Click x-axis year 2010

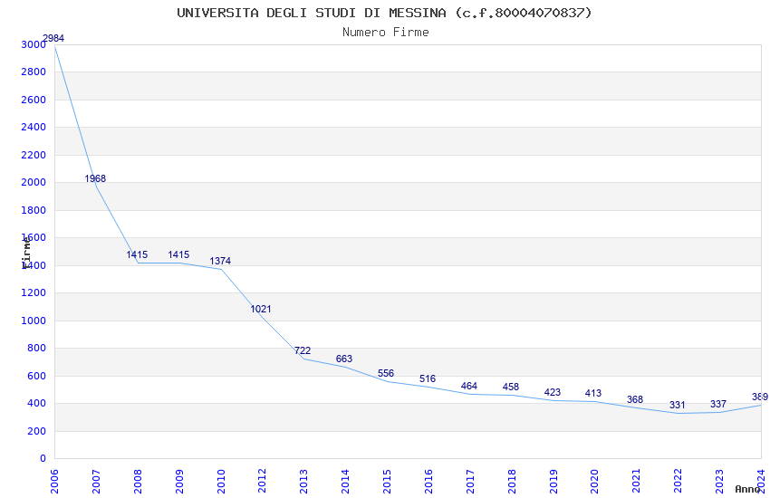tap(221, 482)
